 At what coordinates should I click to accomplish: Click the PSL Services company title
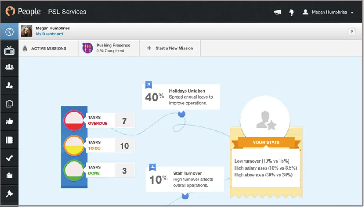pyautogui.click(x=67, y=12)
